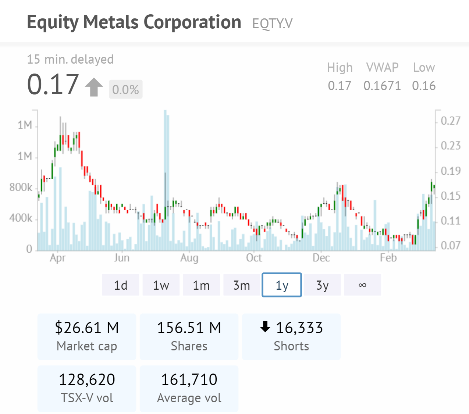Click the gray up arrow price indicator
Viewport: 469px width, 414px height.
pos(94,87)
